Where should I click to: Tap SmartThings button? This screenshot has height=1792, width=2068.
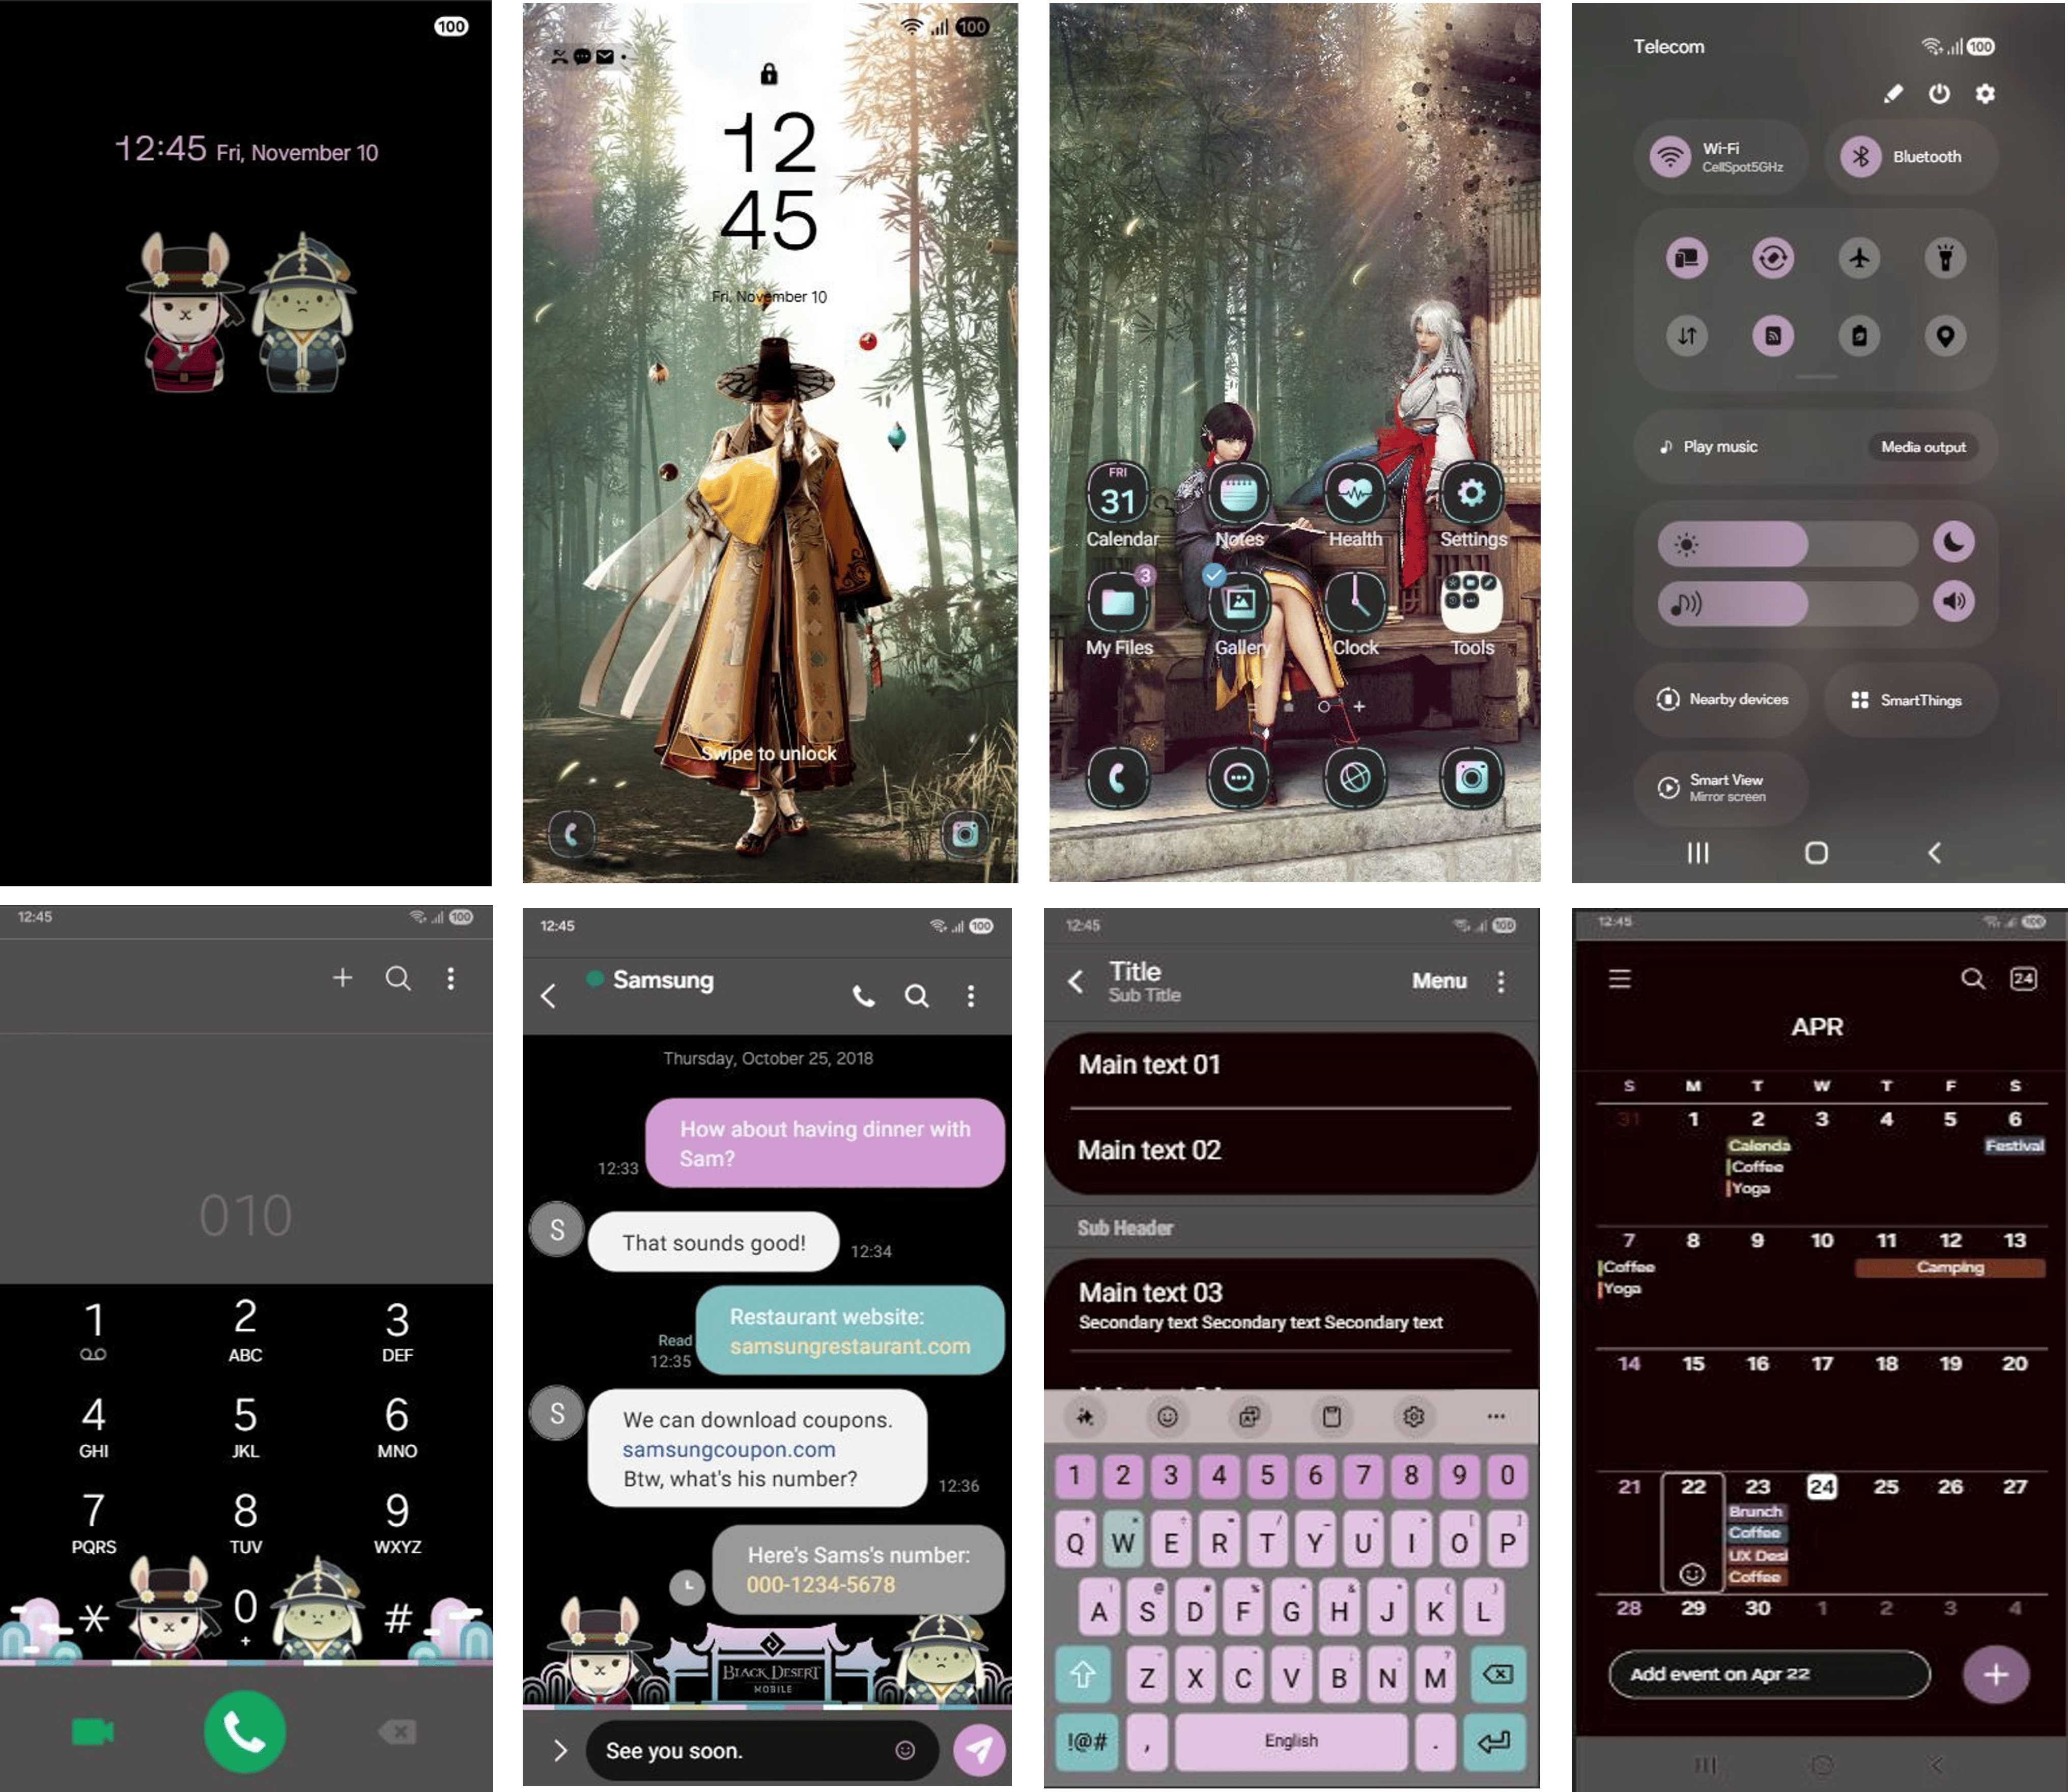[1910, 700]
